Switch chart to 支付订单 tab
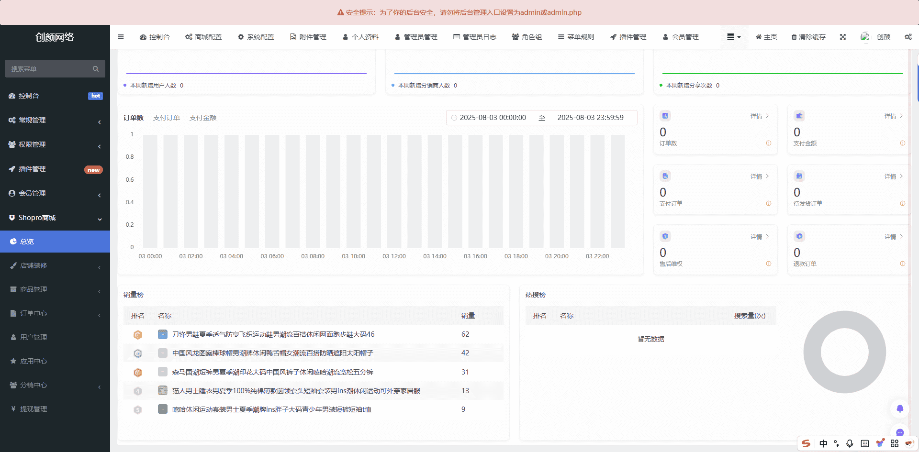Screen dimensions: 919x452 [166, 118]
